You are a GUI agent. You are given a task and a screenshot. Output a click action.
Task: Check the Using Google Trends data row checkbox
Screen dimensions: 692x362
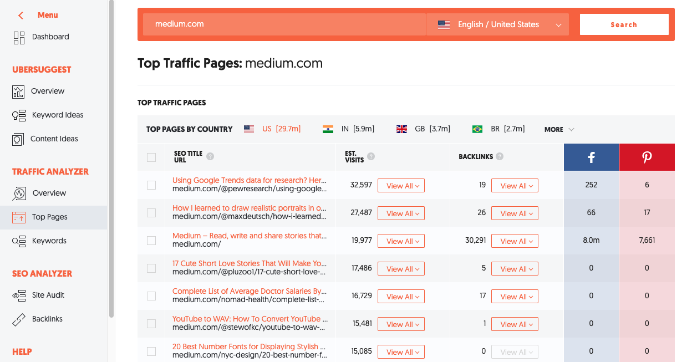tap(151, 185)
